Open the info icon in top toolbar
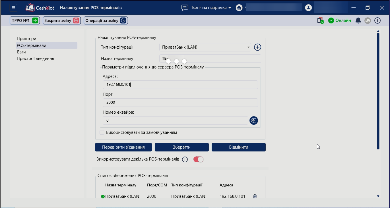Image resolution: width=390 pixels, height=208 pixels. [x=377, y=20]
